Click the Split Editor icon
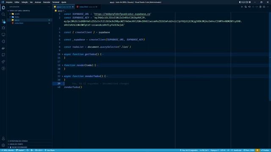Screen dimensions: 271x152 coord(264,7)
